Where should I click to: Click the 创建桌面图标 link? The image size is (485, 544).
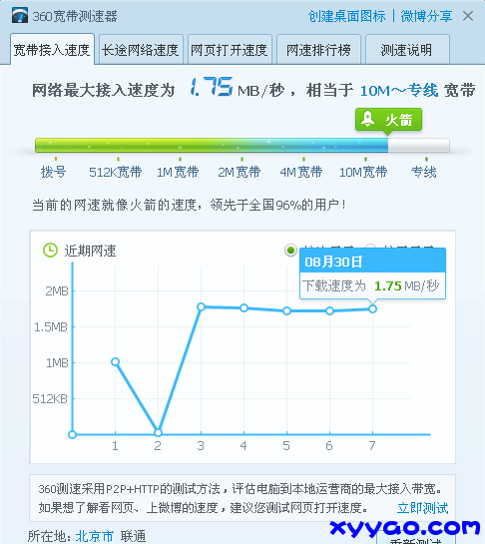click(x=346, y=16)
